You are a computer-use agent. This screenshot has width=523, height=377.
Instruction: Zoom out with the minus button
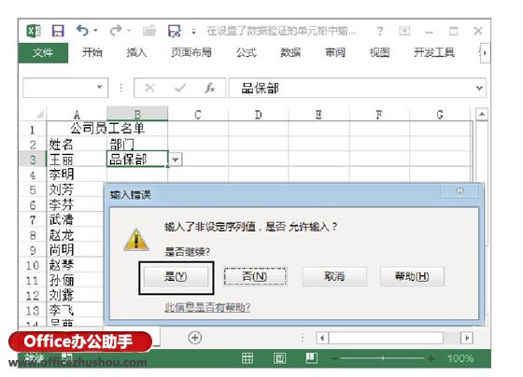(334, 358)
